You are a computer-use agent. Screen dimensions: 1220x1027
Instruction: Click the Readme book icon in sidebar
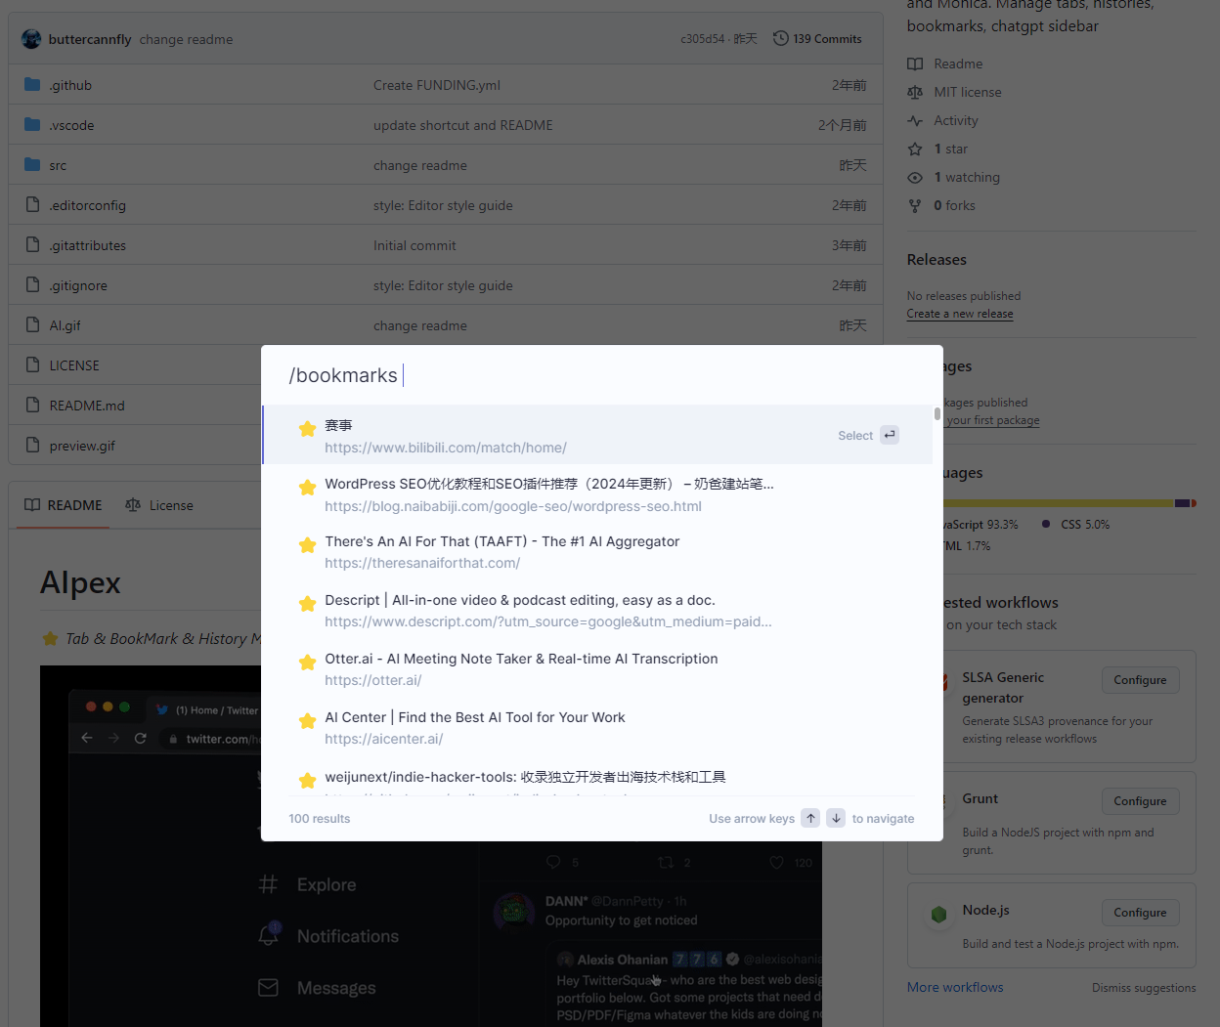pyautogui.click(x=915, y=64)
